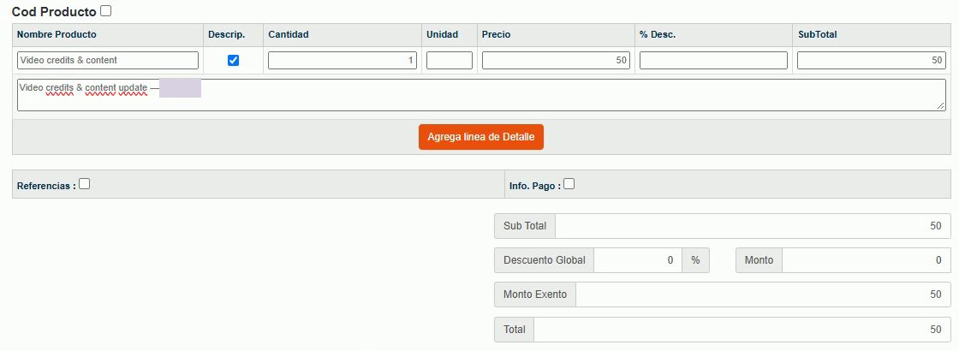Screen dimensions: 959x351
Task: Select the Unidad input field
Action: point(450,61)
